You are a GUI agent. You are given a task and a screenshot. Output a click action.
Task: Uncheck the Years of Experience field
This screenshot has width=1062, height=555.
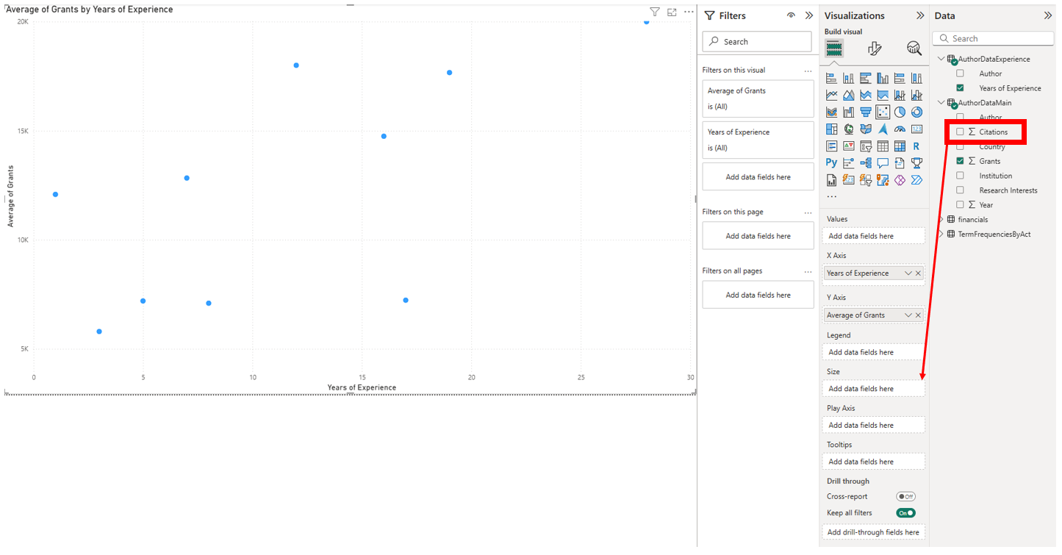pyautogui.click(x=960, y=87)
